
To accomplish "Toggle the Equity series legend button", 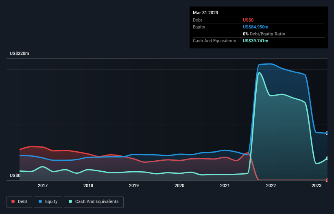I will 48,202.
